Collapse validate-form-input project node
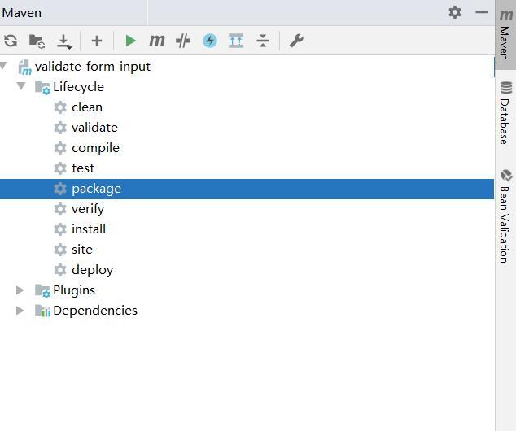Image resolution: width=516 pixels, height=431 pixels. (3, 66)
